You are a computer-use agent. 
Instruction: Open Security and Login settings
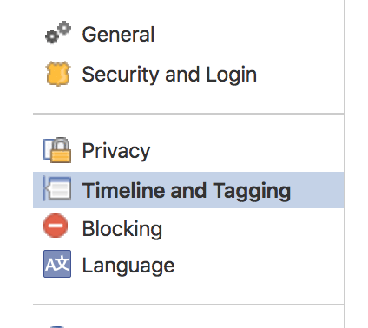[x=169, y=75]
